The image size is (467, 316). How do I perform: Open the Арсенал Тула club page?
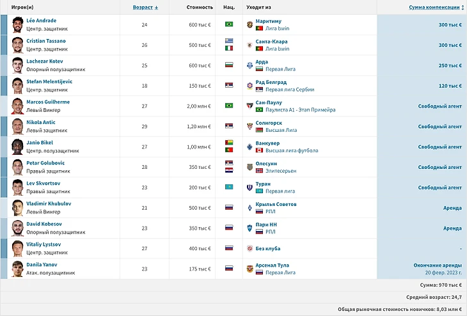273,265
